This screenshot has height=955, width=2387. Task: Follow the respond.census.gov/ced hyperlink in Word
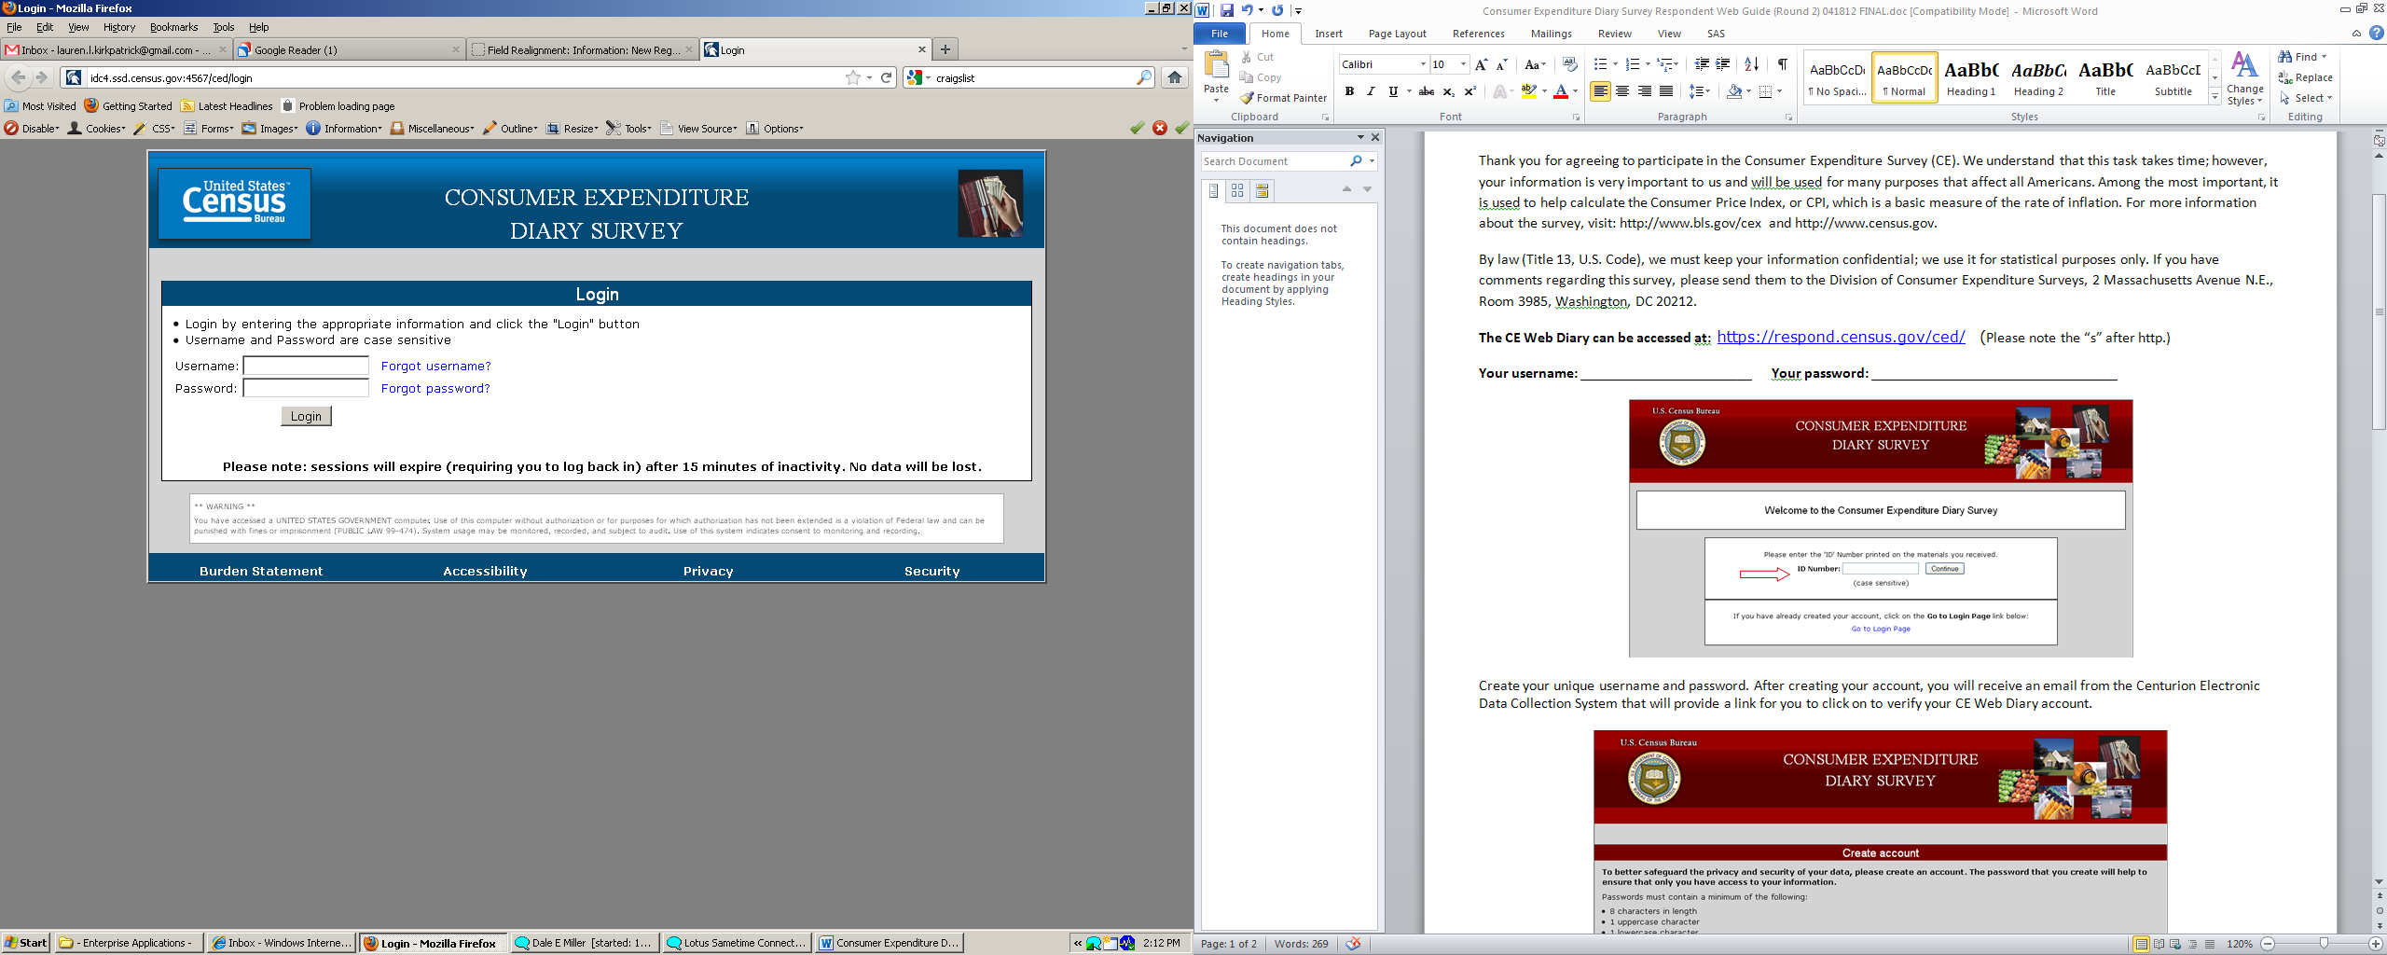point(1841,337)
